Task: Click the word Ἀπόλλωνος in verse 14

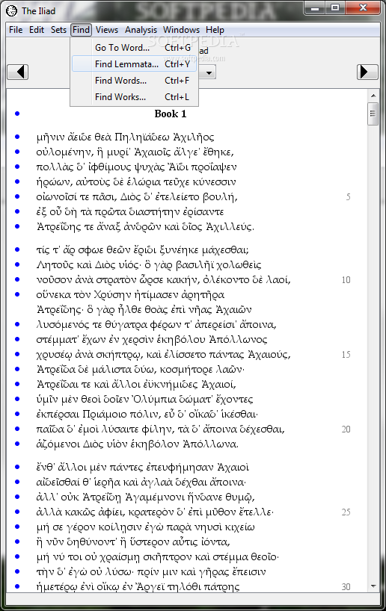Action: pyautogui.click(x=238, y=339)
